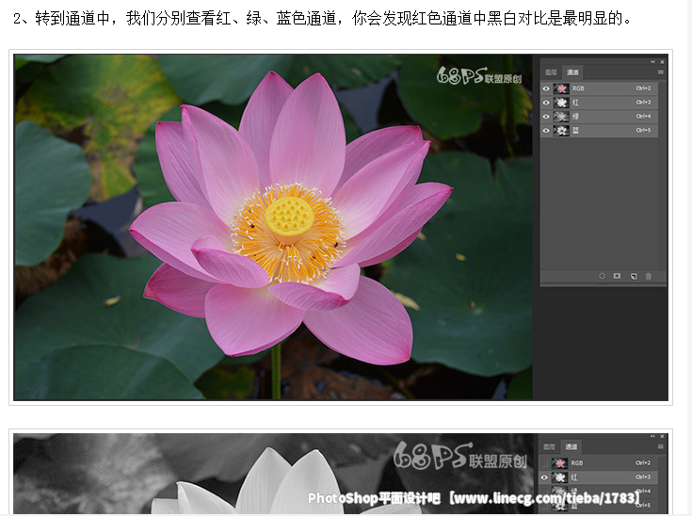
Task: Collapse lower channels panel with double arrows
Action: (652, 436)
